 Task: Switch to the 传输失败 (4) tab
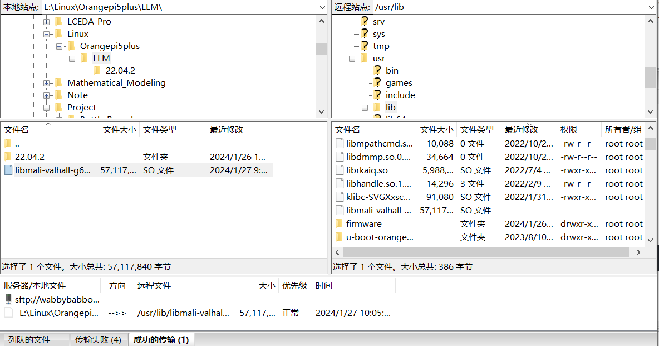[99, 340]
